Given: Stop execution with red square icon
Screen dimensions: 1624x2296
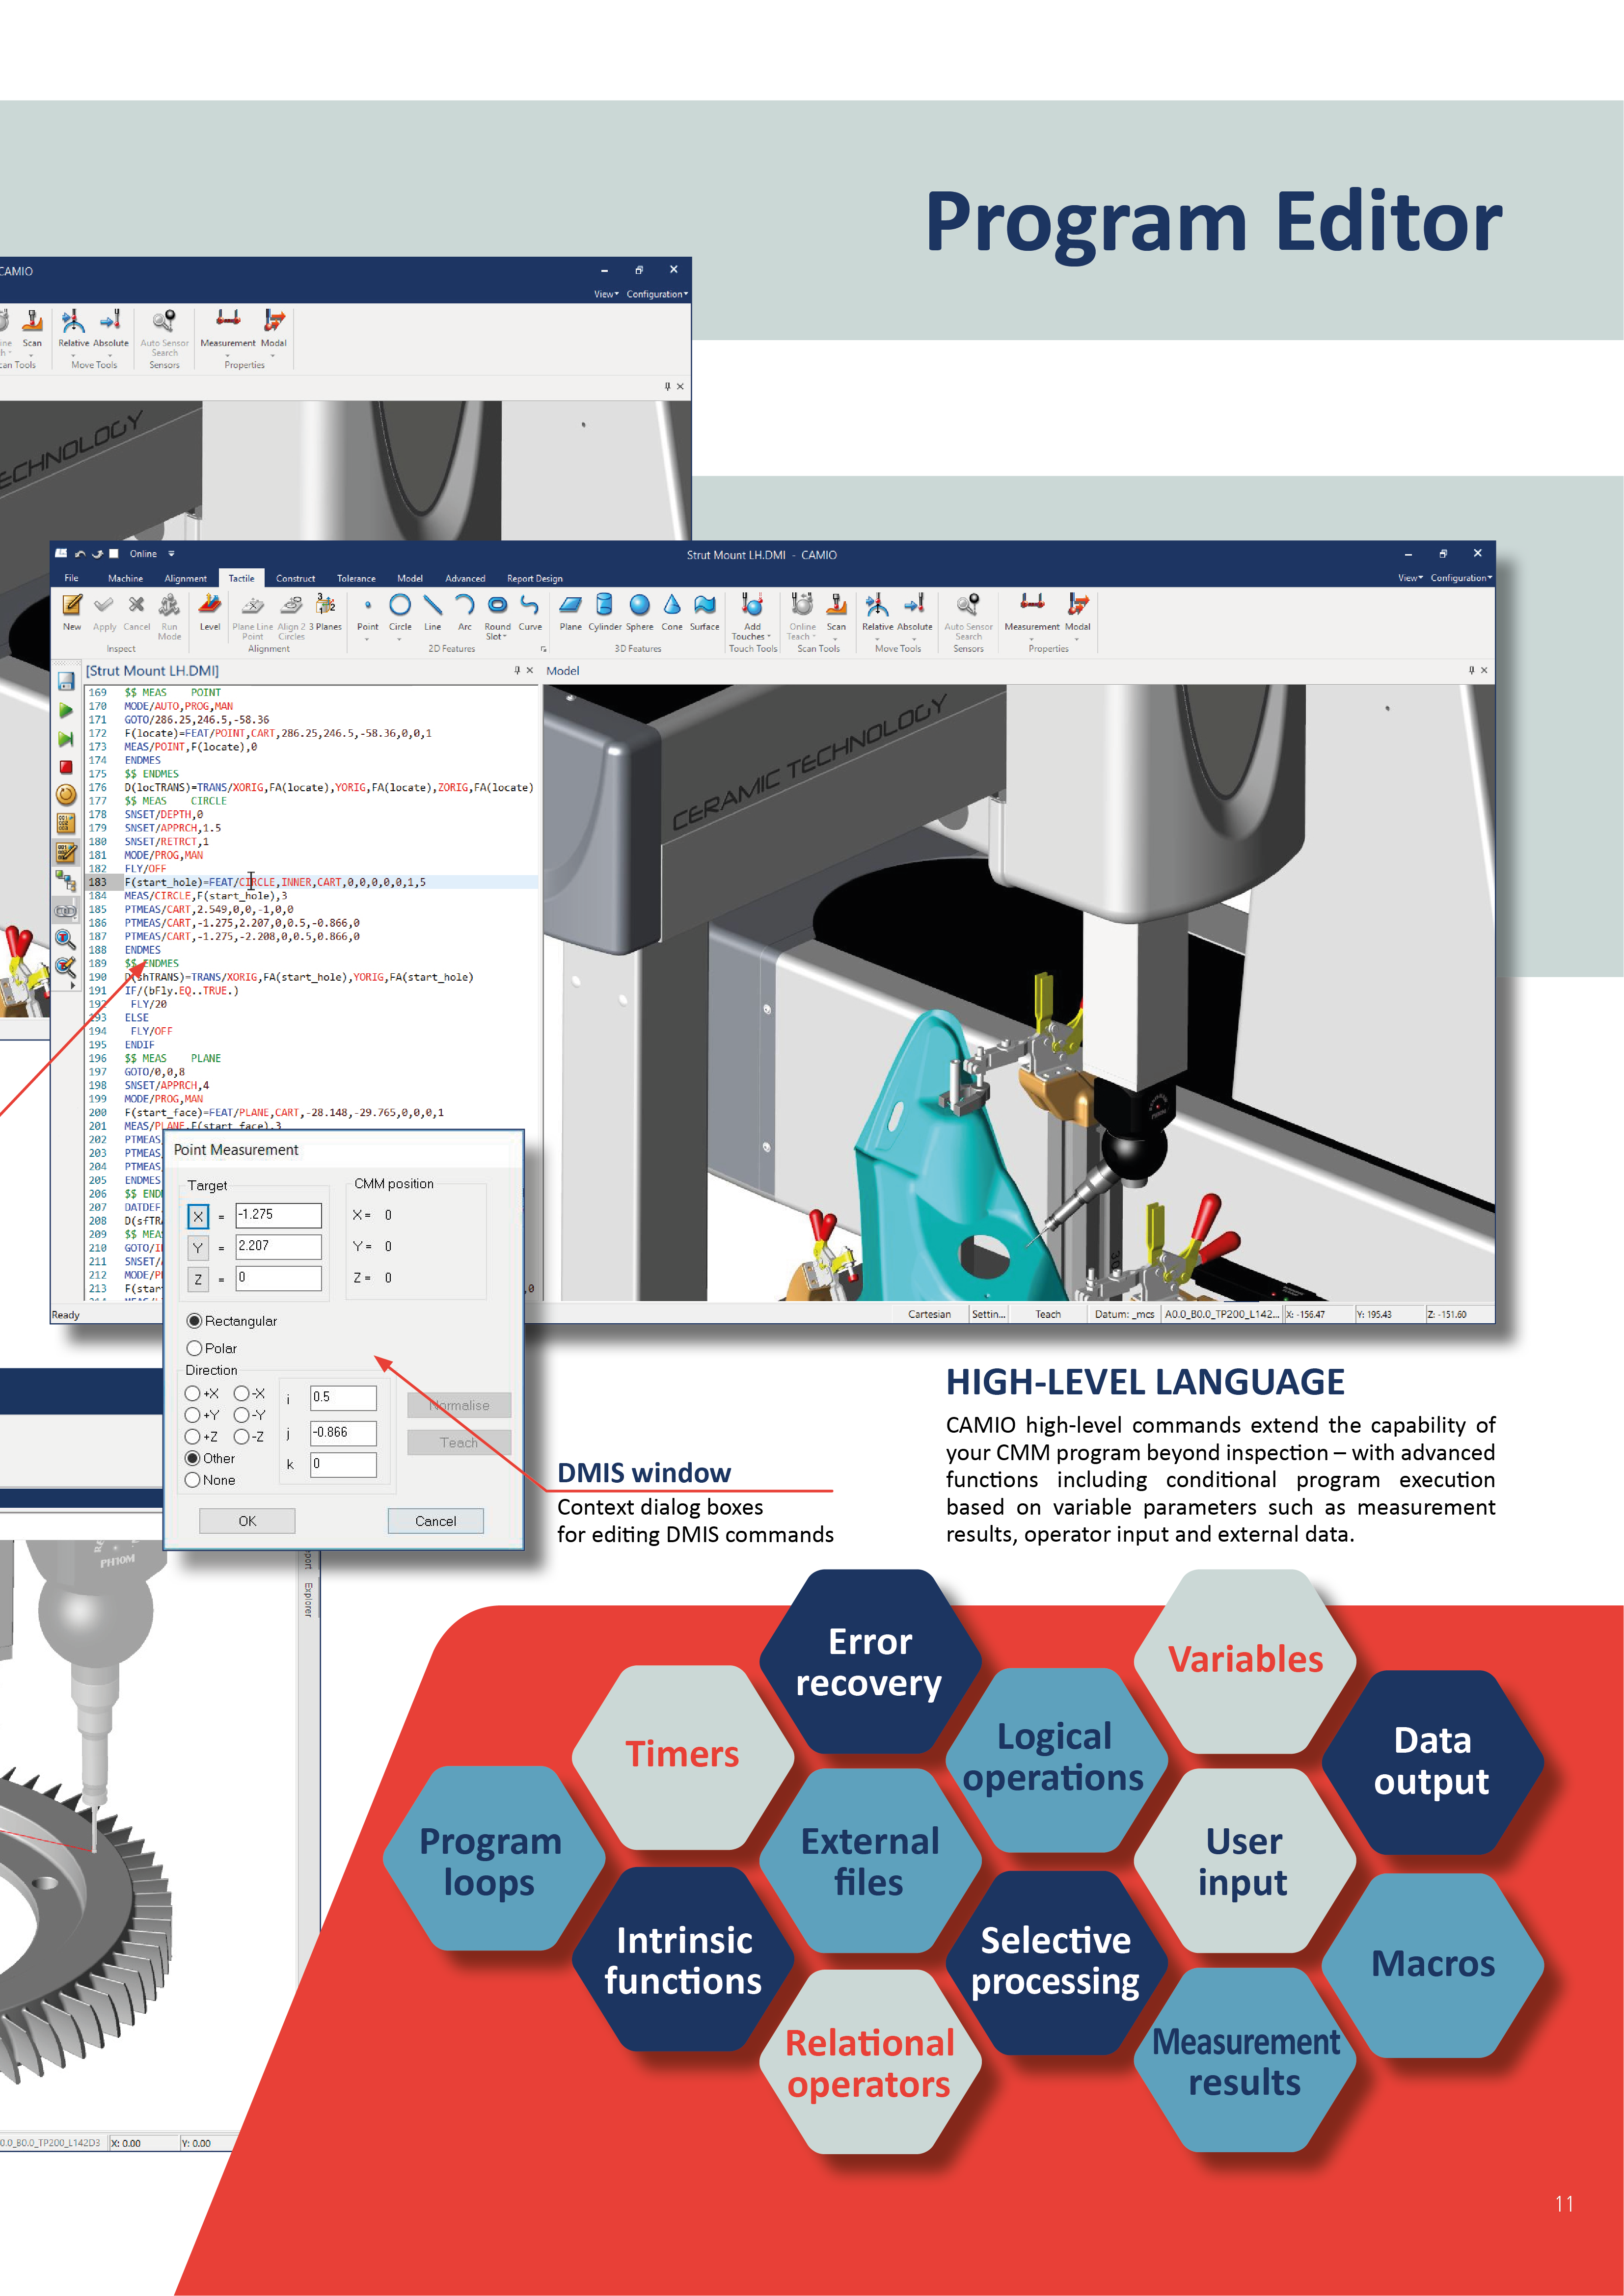Looking at the screenshot, I should pos(66,767).
